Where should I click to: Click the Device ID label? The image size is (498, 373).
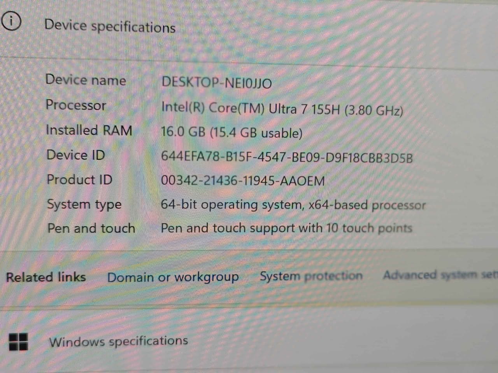[x=76, y=155]
